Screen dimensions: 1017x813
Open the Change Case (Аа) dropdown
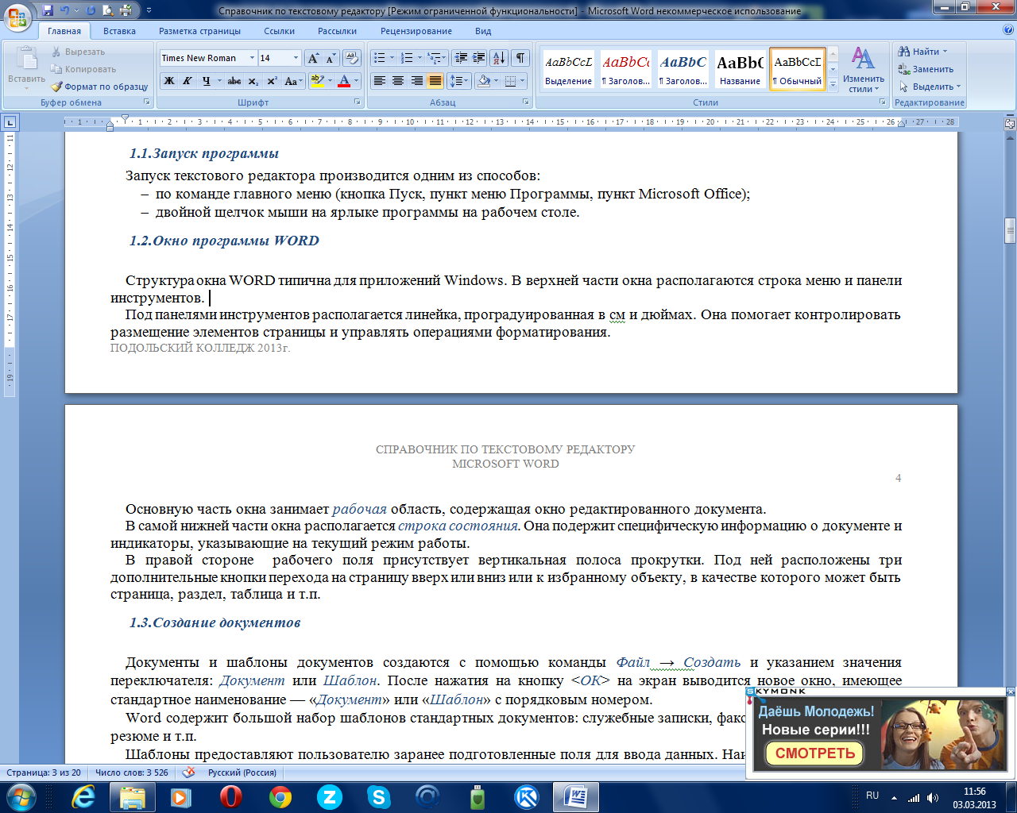pos(293,81)
